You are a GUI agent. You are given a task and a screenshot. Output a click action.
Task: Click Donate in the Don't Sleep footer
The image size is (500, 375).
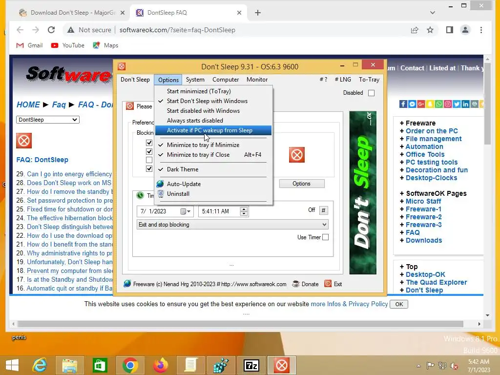point(305,284)
